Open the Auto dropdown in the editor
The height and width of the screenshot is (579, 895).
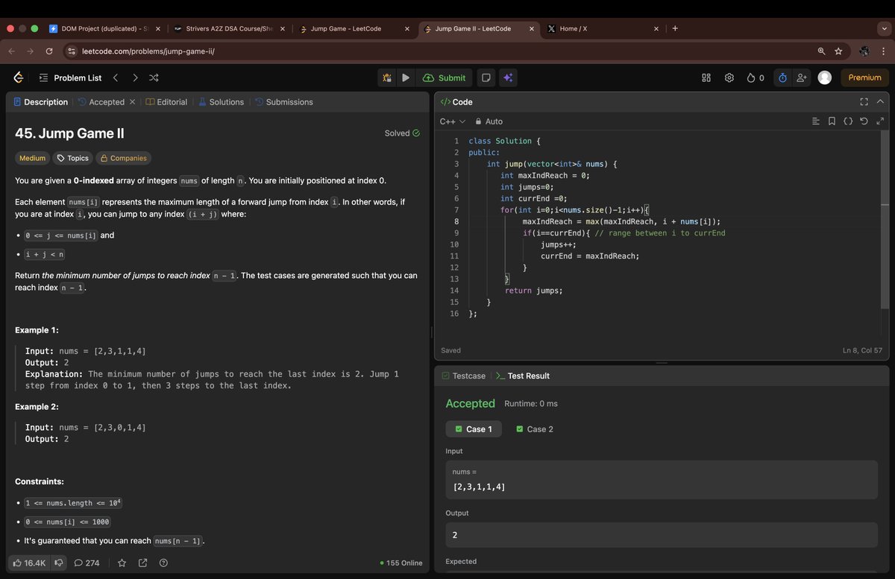pyautogui.click(x=489, y=121)
